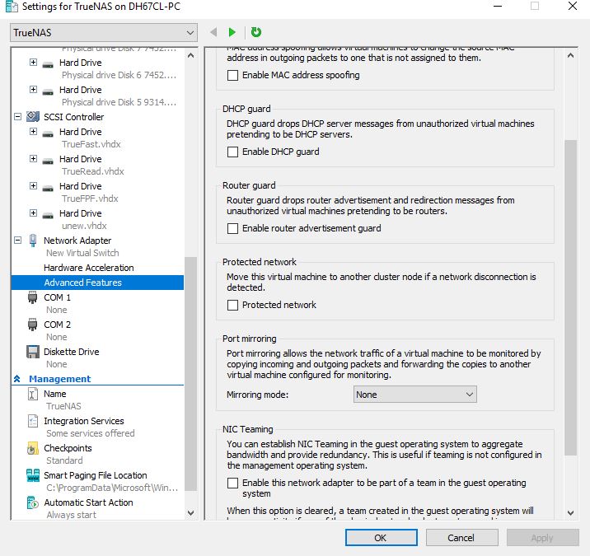Click the Network Adapter icon
The image size is (590, 556).
click(33, 241)
